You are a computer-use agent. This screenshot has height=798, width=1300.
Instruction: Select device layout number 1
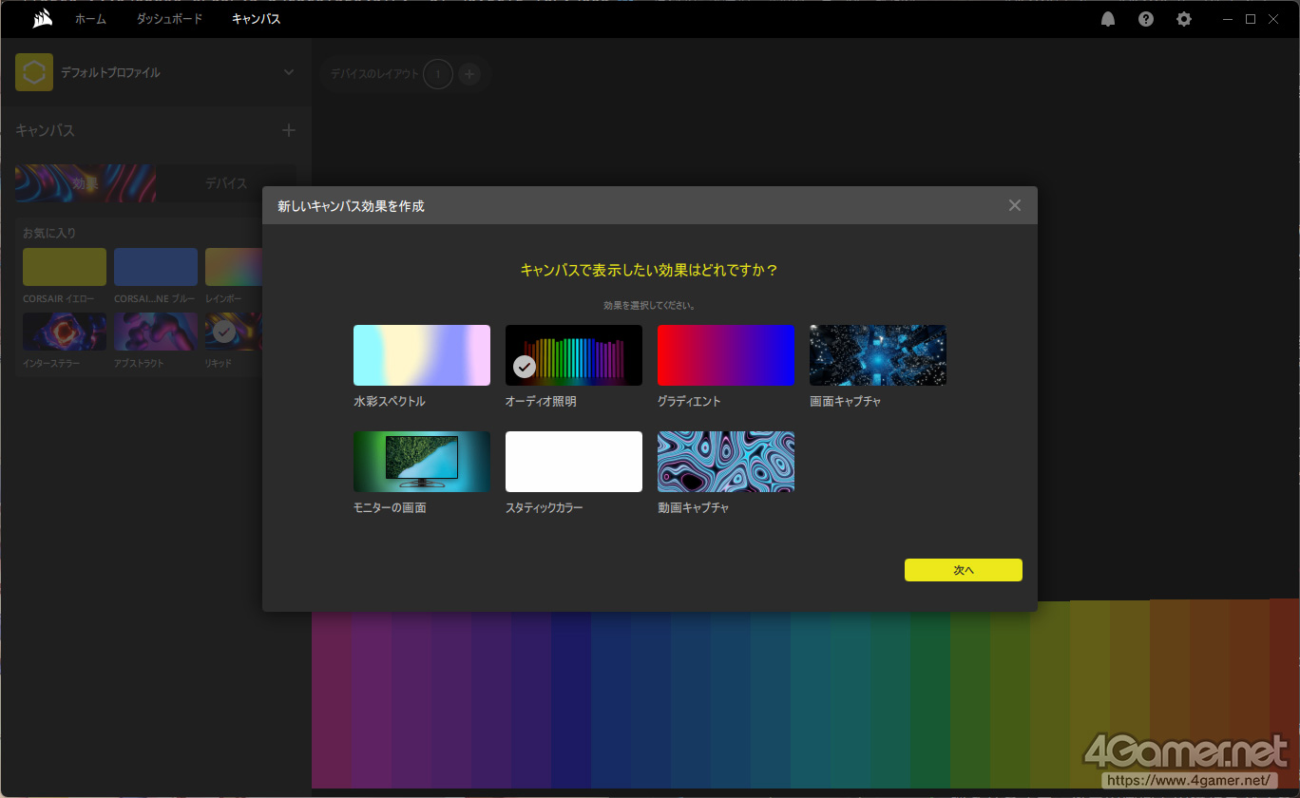438,74
